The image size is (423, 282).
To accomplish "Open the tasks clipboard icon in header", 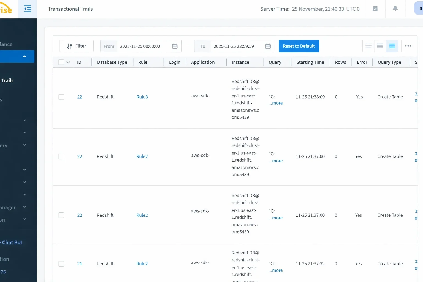I will tap(375, 9).
